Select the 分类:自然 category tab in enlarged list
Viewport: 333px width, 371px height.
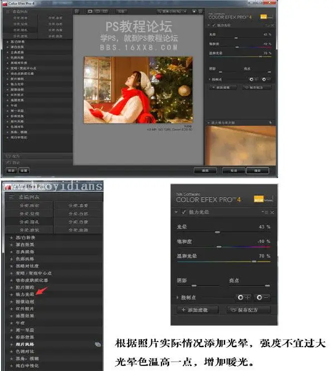[79, 214]
